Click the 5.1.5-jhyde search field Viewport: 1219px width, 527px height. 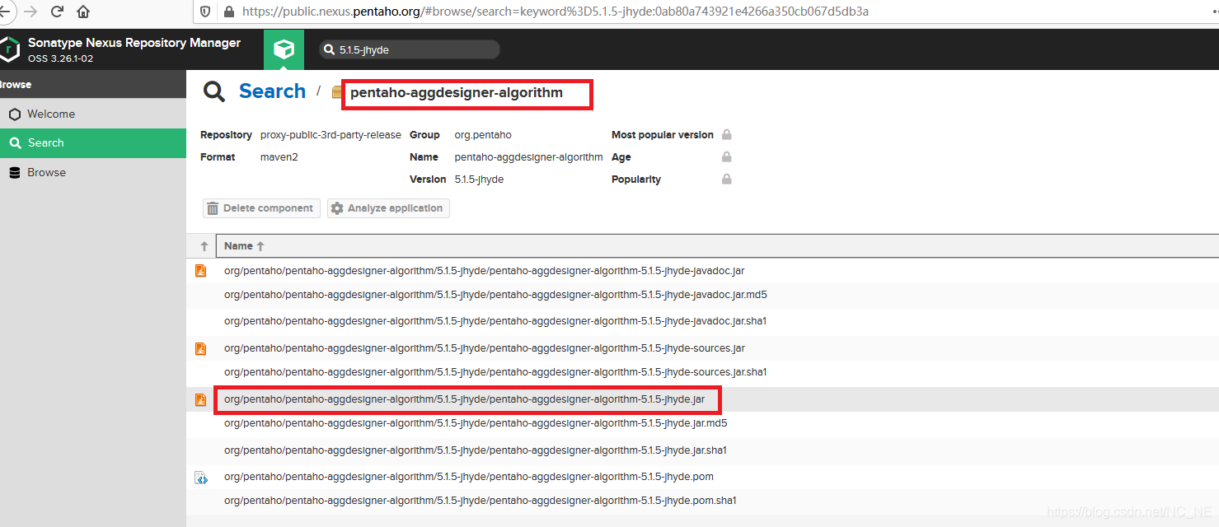point(410,49)
